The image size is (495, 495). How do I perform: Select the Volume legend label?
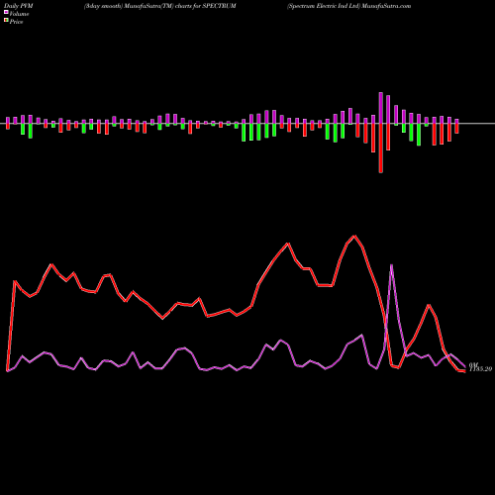pyautogui.click(x=19, y=14)
